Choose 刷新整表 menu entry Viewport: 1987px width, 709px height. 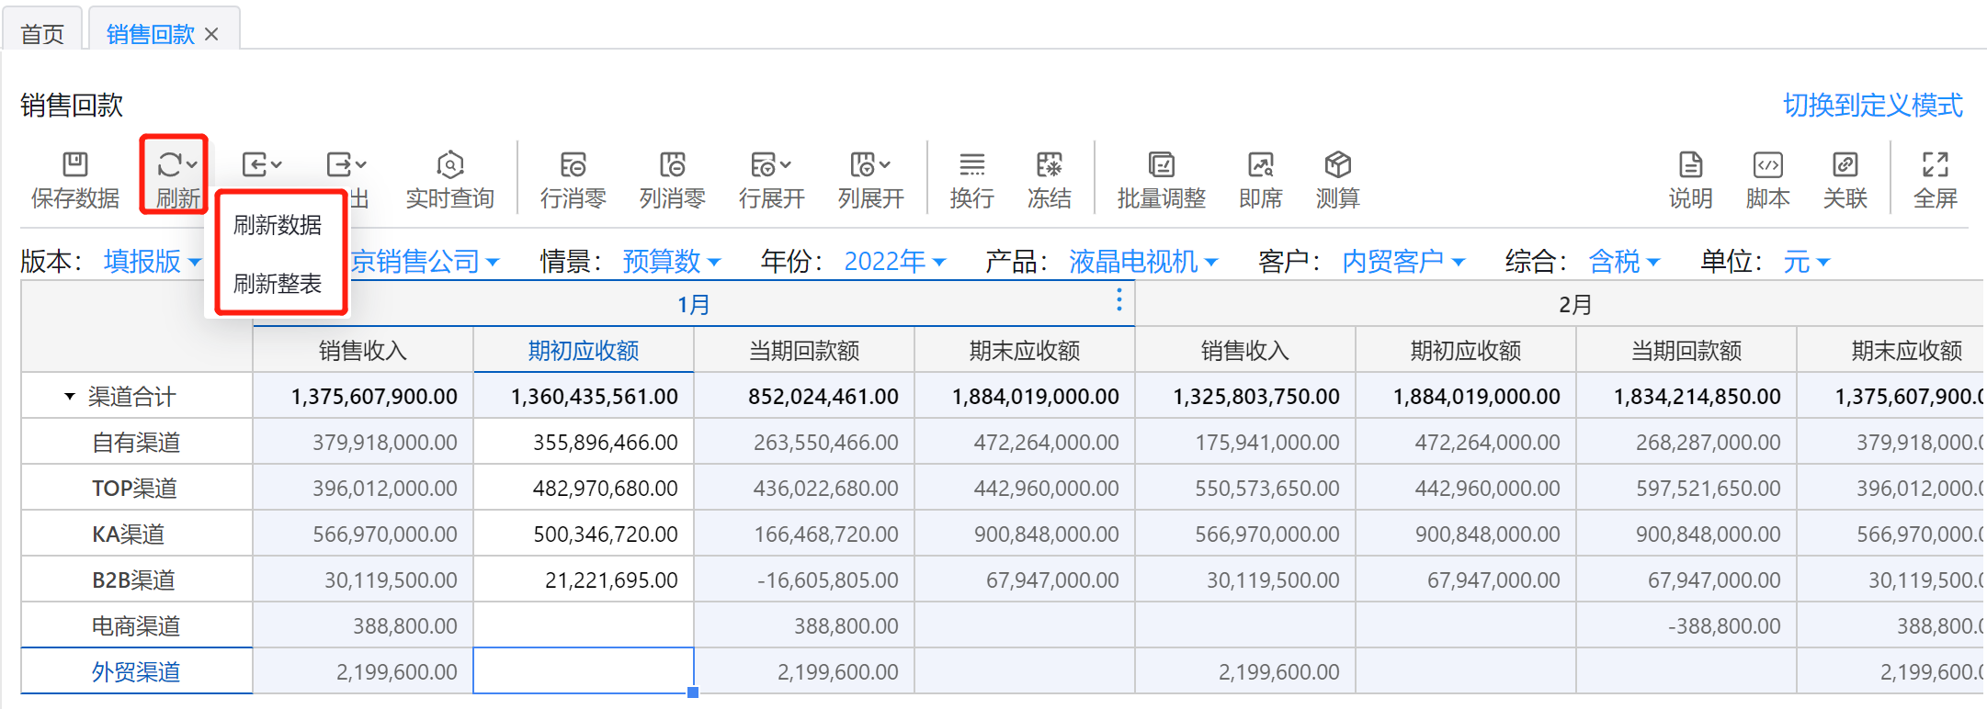[278, 284]
